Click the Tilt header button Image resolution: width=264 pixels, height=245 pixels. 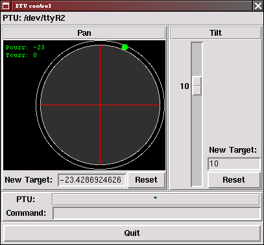click(x=215, y=33)
